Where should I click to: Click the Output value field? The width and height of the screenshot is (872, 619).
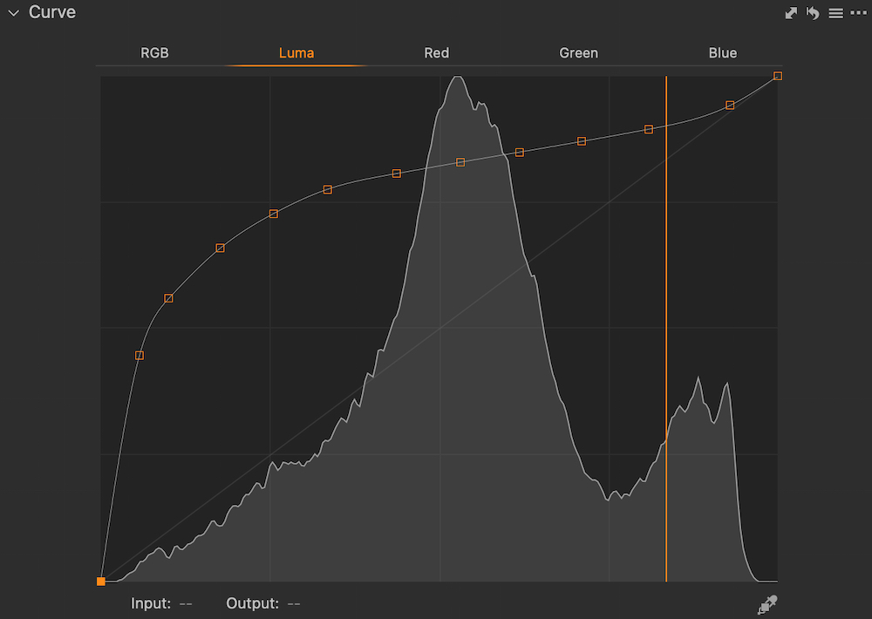tap(294, 603)
